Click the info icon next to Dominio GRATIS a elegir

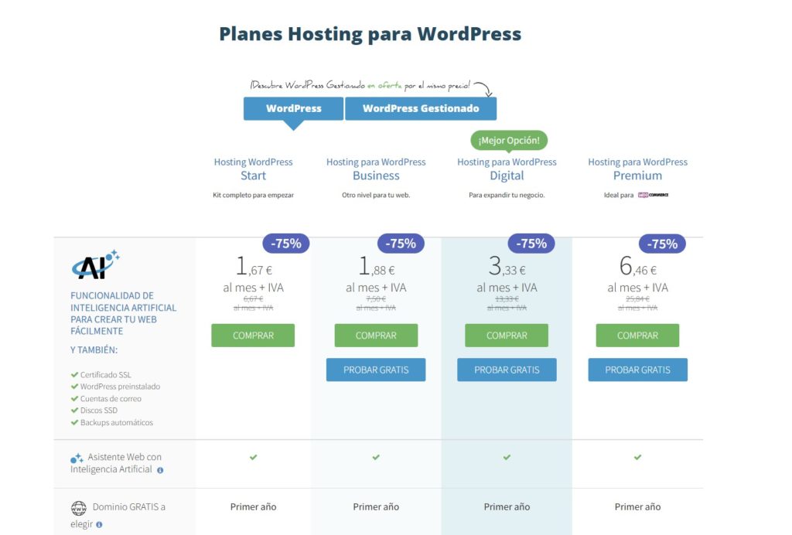[99, 525]
